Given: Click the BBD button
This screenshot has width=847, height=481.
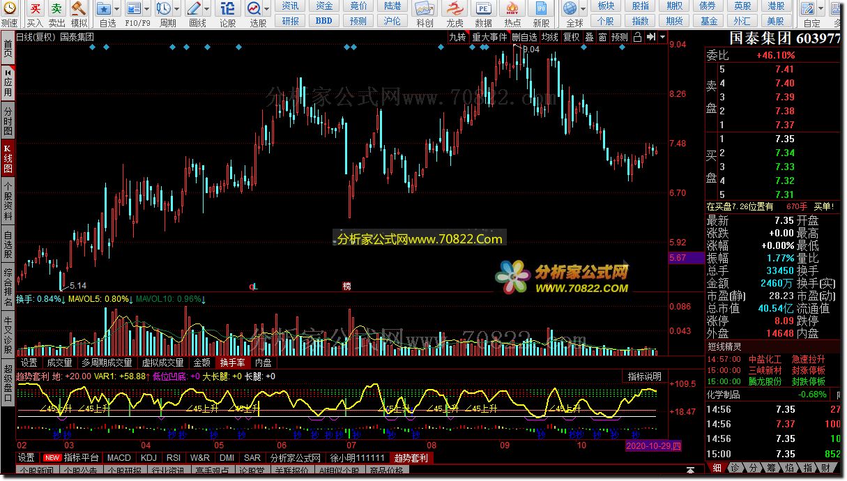Looking at the screenshot, I should click(324, 20).
